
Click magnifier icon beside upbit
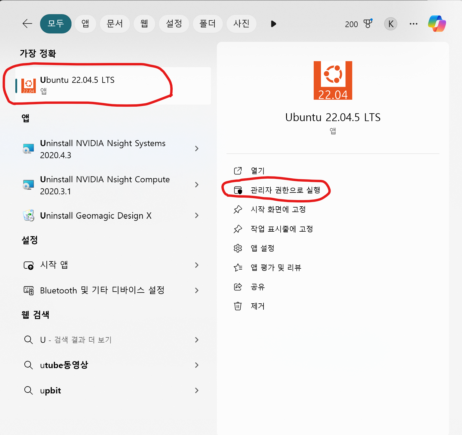(x=28, y=390)
